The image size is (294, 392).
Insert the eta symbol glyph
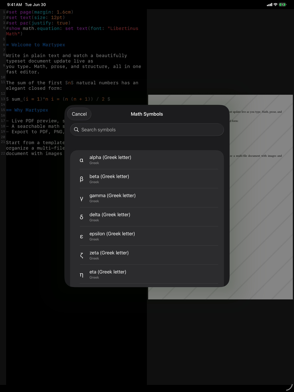[81, 275]
